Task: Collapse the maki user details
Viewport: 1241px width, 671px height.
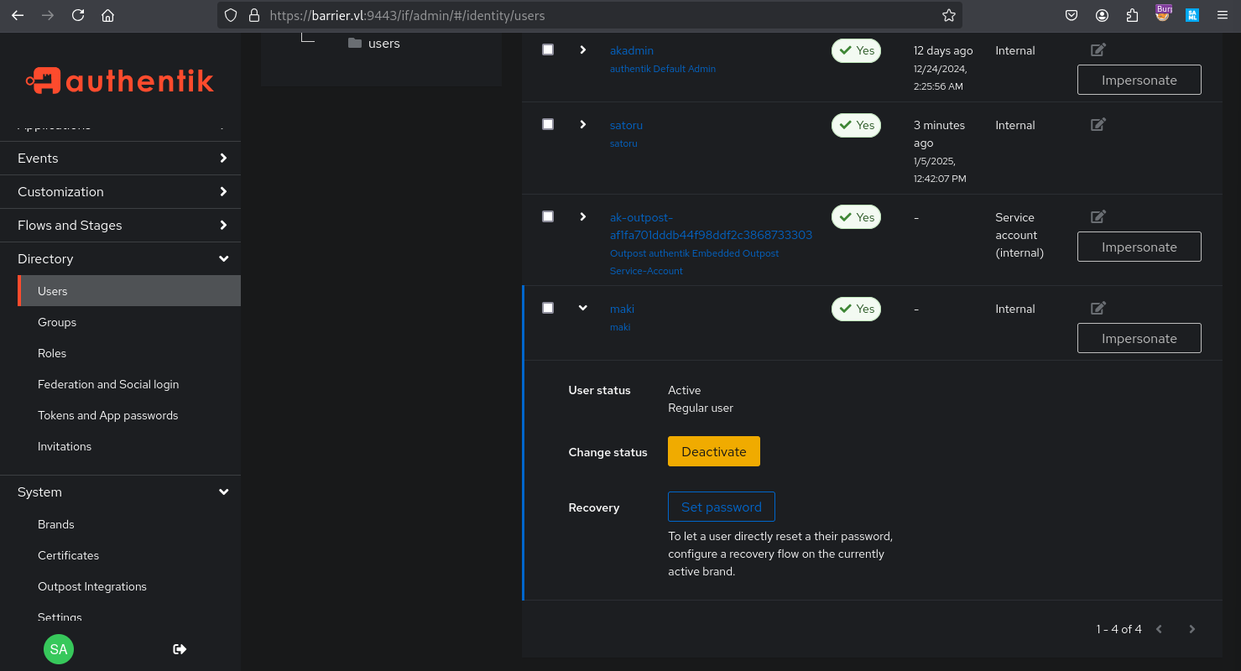Action: click(x=583, y=308)
